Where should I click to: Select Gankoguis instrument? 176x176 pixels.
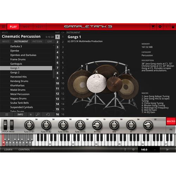pyautogui.click(x=26, y=64)
